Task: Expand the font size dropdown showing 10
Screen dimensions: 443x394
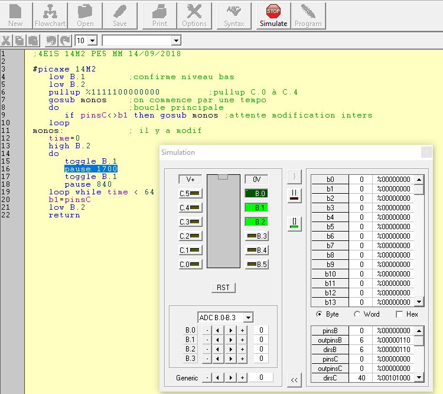Action: point(93,40)
